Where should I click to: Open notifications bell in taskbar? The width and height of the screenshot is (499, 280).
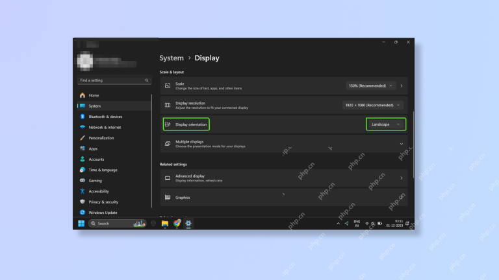407,224
